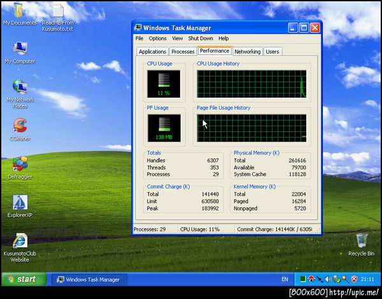The image size is (382, 299).
Task: Switch to the Applications tab
Action: 152,52
